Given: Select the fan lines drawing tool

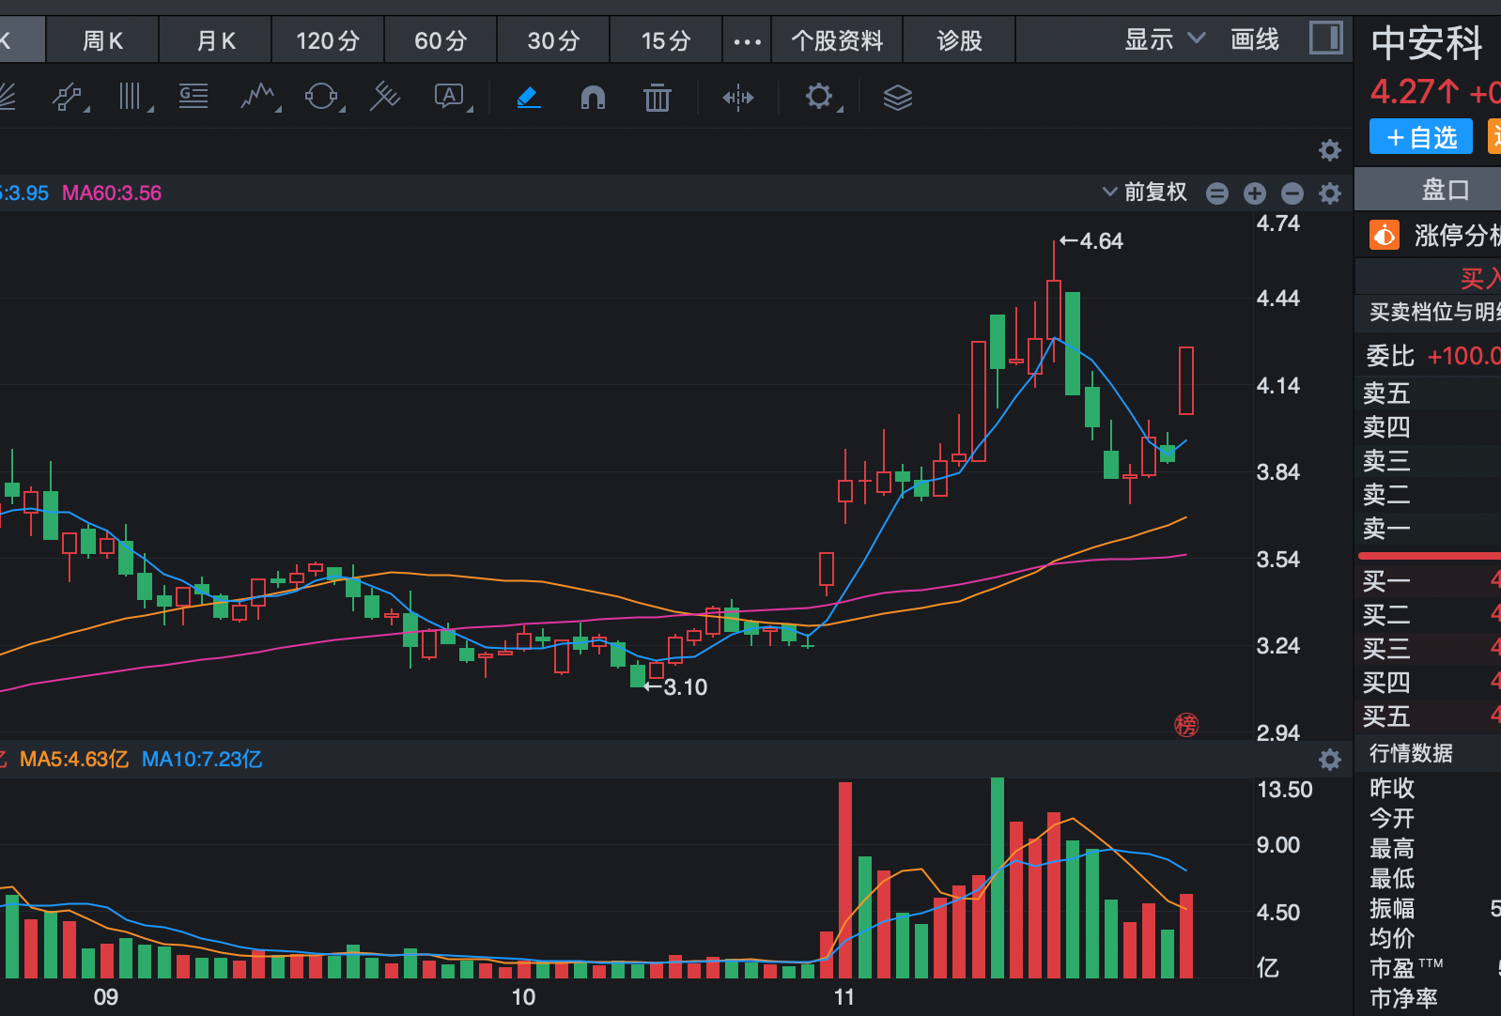Looking at the screenshot, I should [x=6, y=97].
